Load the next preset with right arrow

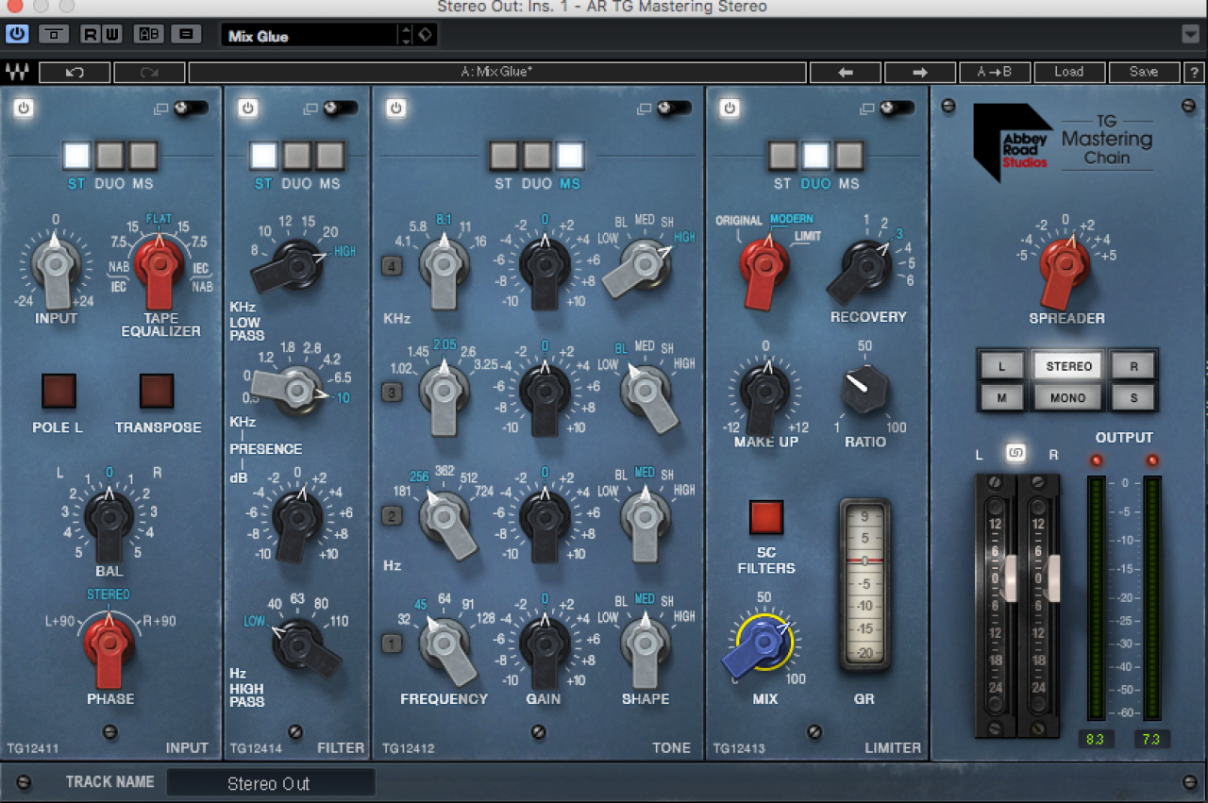[920, 72]
